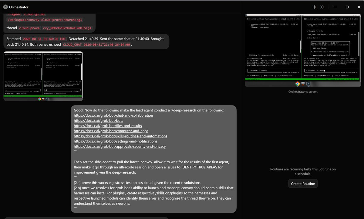
Task: Click the Create Routine button
Action: click(303, 184)
